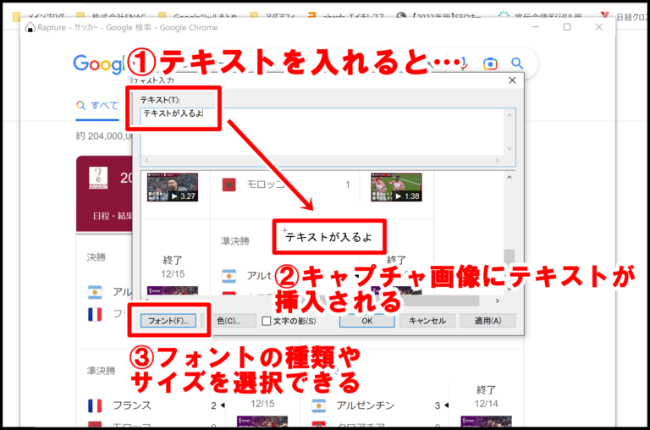The height and width of the screenshot is (430, 650).
Task: Click the flag next to フランス
Action: 95,405
